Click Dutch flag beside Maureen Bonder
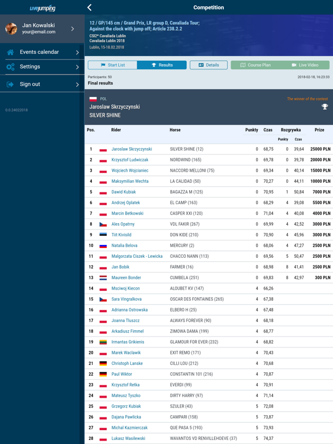 point(103,277)
